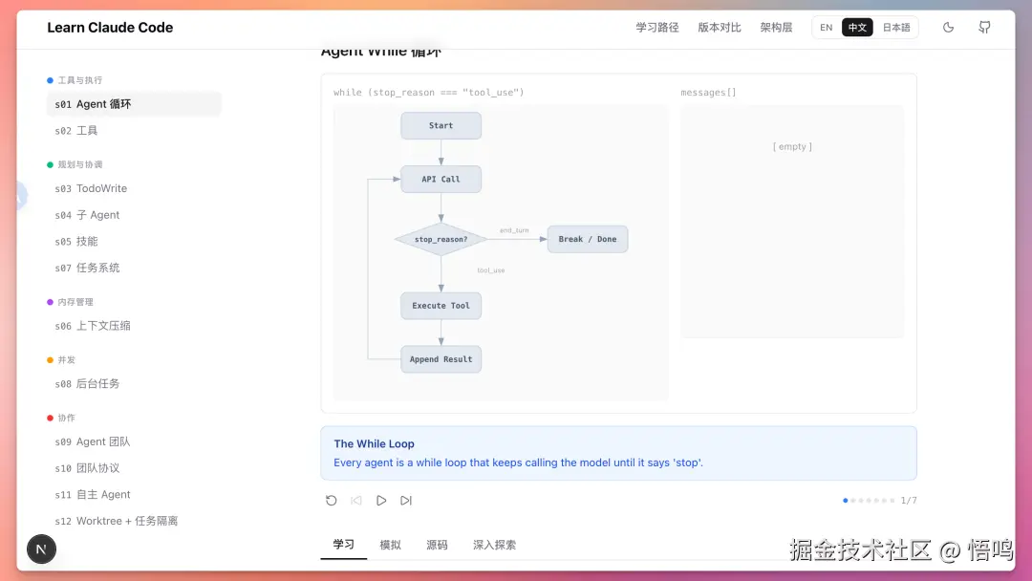Open 版本对比 in top navigation
Screen dimensions: 1032x581
click(720, 28)
